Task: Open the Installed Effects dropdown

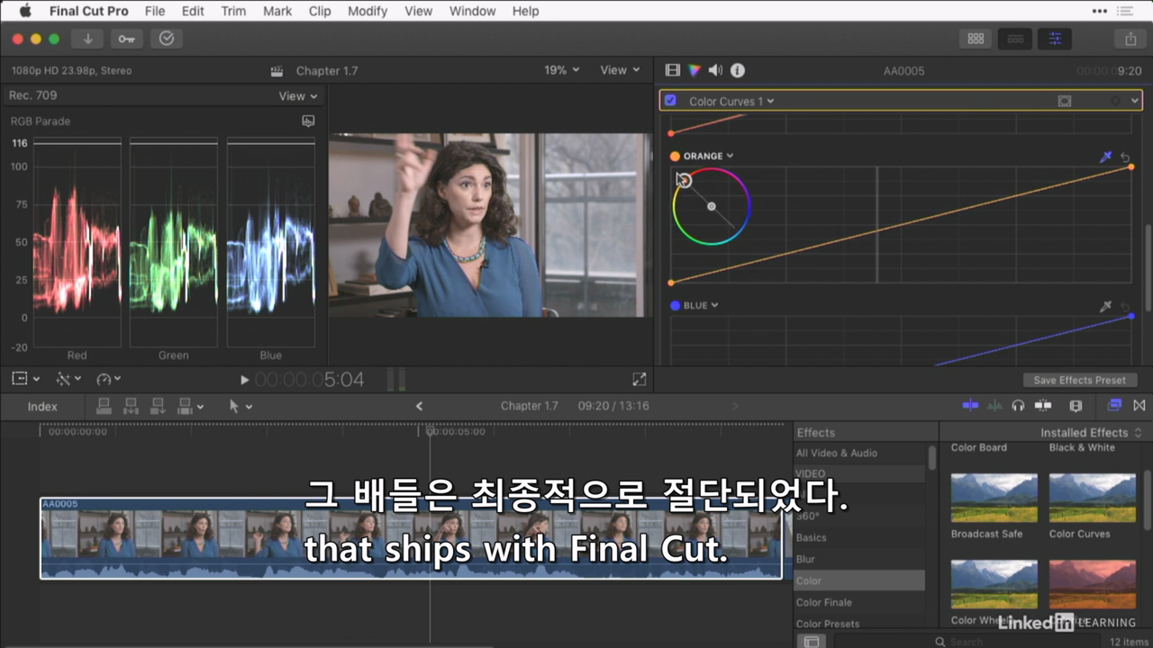Action: (x=1091, y=433)
